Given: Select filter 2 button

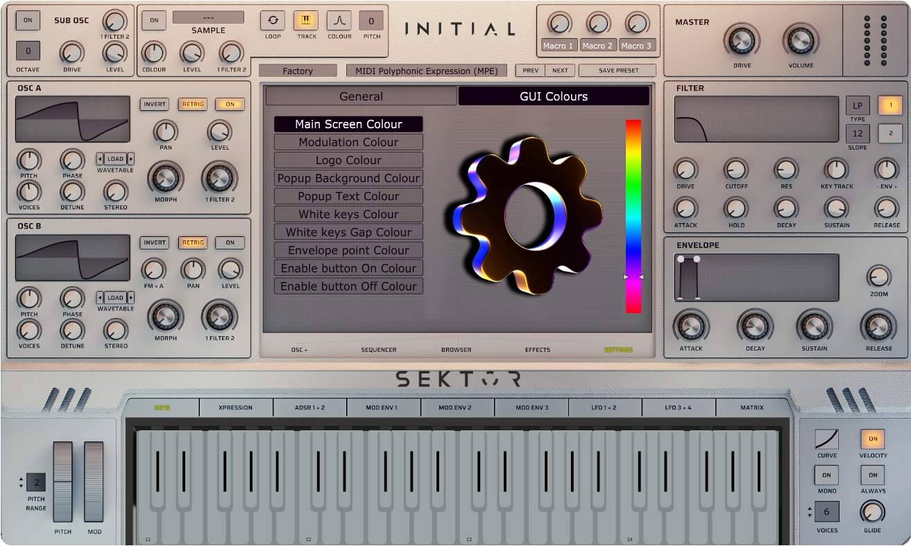Looking at the screenshot, I should (889, 134).
